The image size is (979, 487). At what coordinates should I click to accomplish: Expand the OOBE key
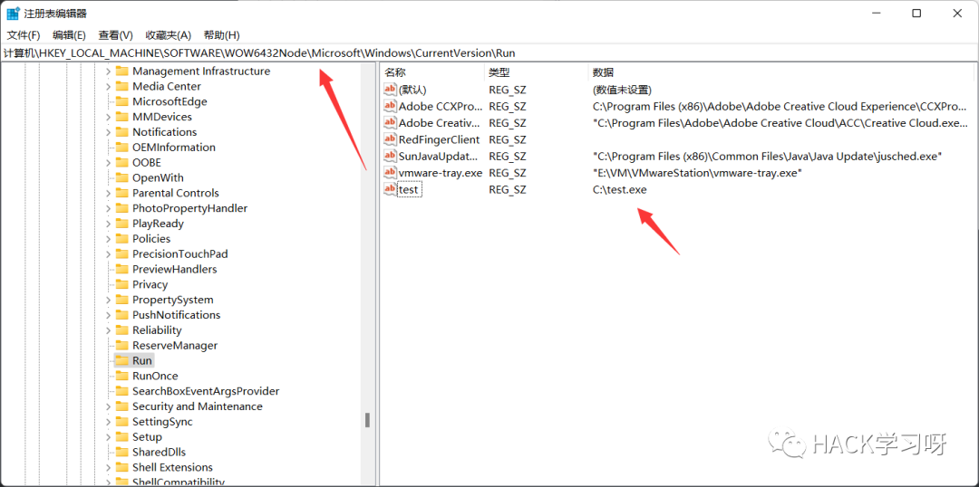108,163
